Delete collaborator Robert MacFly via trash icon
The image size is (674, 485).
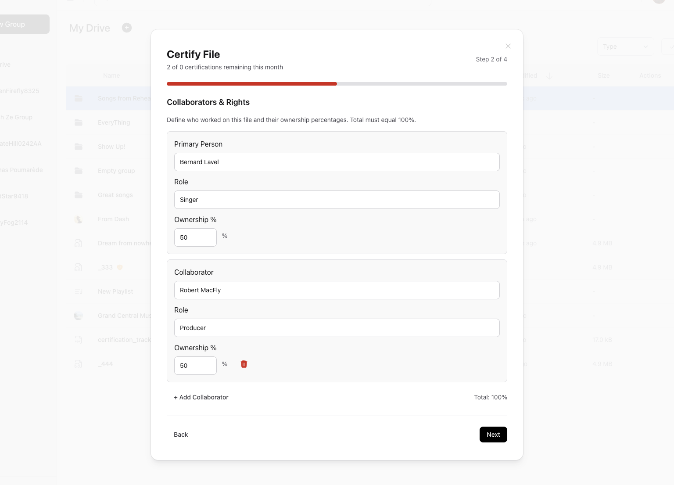[244, 364]
